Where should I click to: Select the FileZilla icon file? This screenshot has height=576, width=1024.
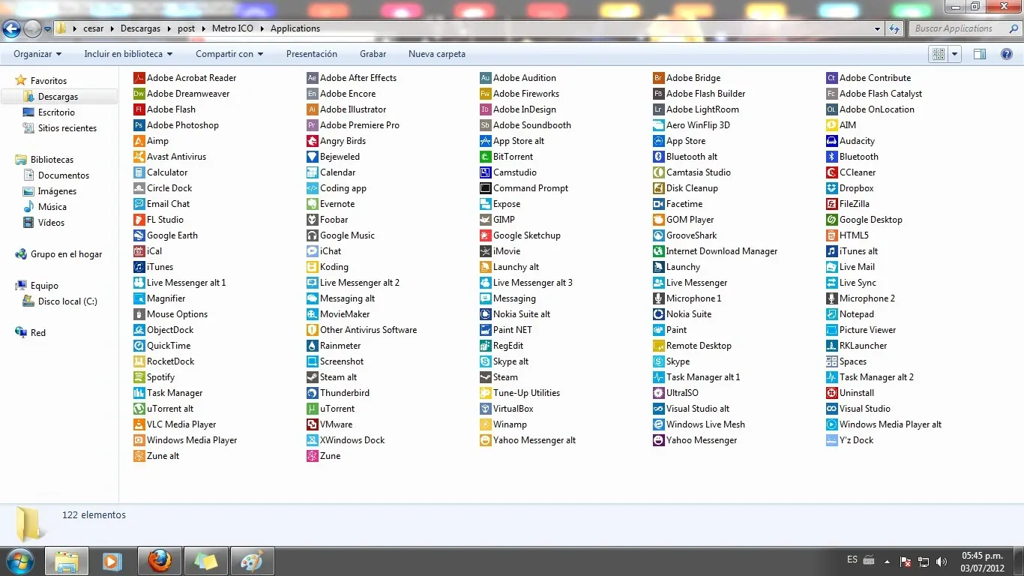tap(854, 204)
